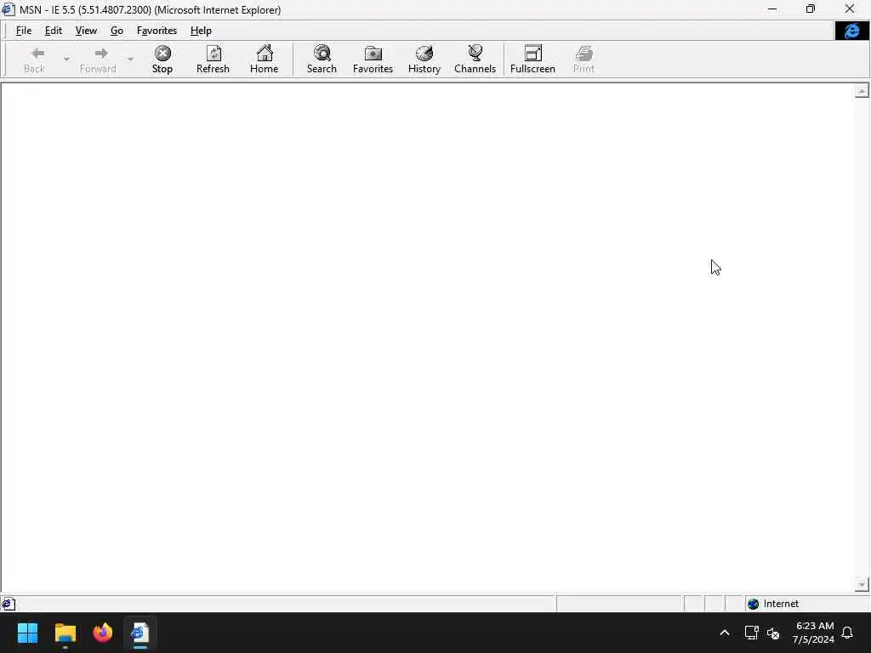Click the muted volume tray icon

coord(772,633)
